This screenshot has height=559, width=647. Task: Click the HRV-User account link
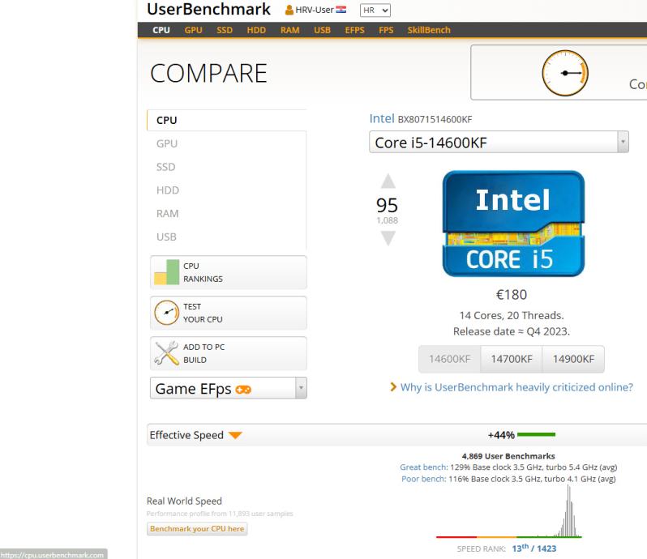pyautogui.click(x=315, y=10)
